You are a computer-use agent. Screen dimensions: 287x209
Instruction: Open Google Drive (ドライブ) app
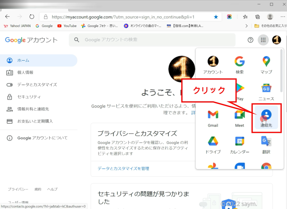pyautogui.click(x=213, y=145)
